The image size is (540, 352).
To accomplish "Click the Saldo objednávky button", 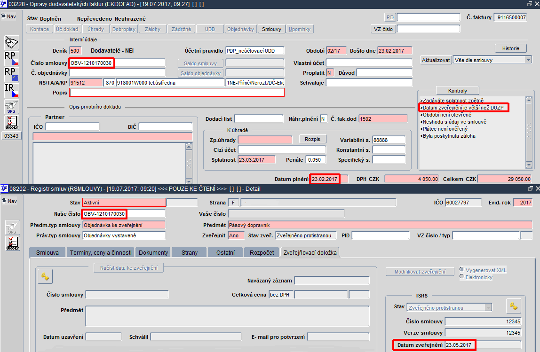I will coord(200,73).
